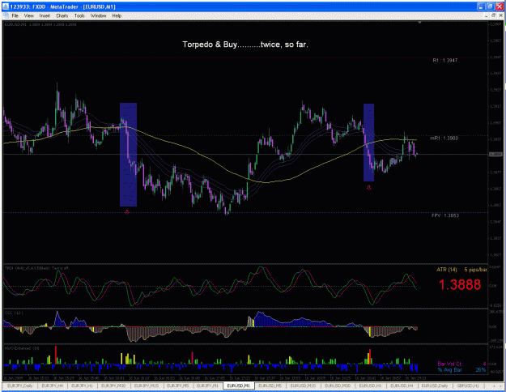Open the Window menu

pos(98,15)
